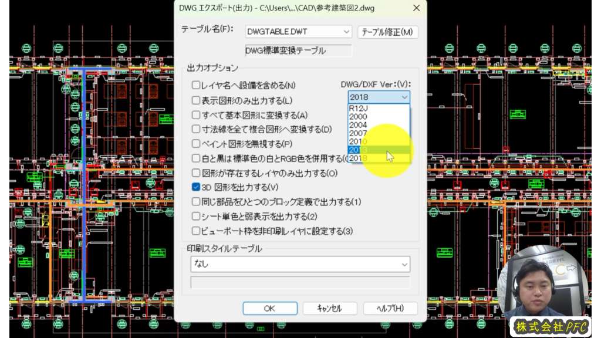Pick version 2007 from the list
601x338 pixels.
(x=379, y=133)
